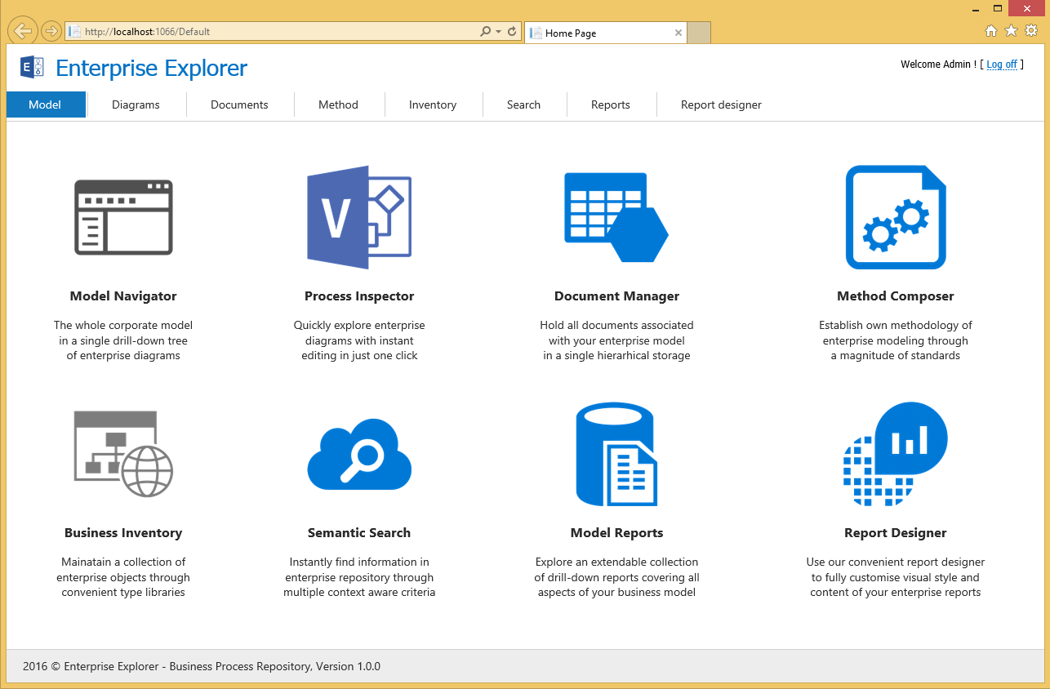Click the Business Inventory heading
Viewport: 1050px width, 689px height.
(123, 533)
